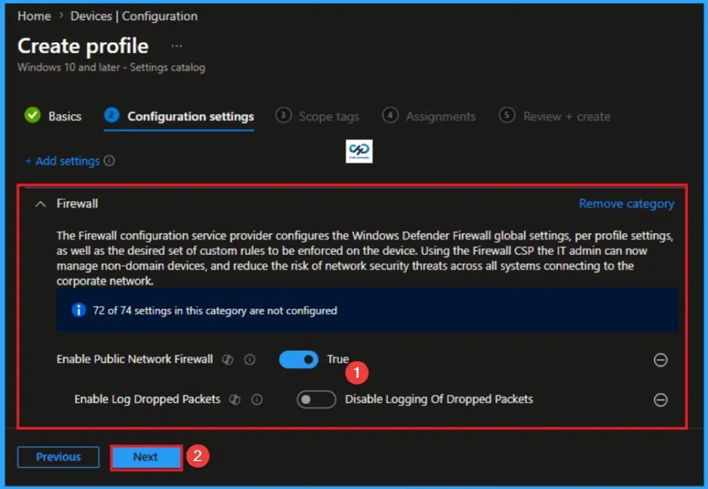The height and width of the screenshot is (489, 708).
Task: Click the copy icon beside Enable Public Network Firewall
Action: tap(227, 359)
